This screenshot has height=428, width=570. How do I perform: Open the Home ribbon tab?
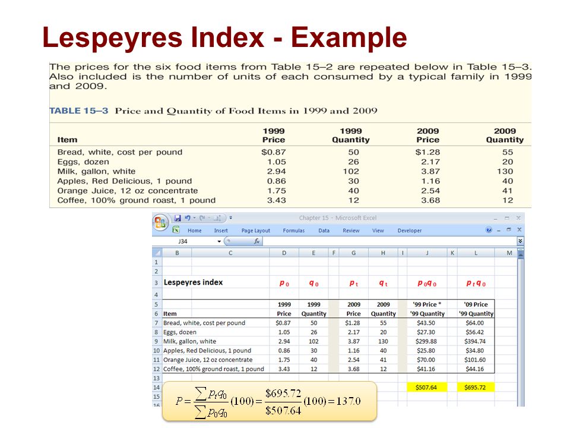click(x=195, y=231)
